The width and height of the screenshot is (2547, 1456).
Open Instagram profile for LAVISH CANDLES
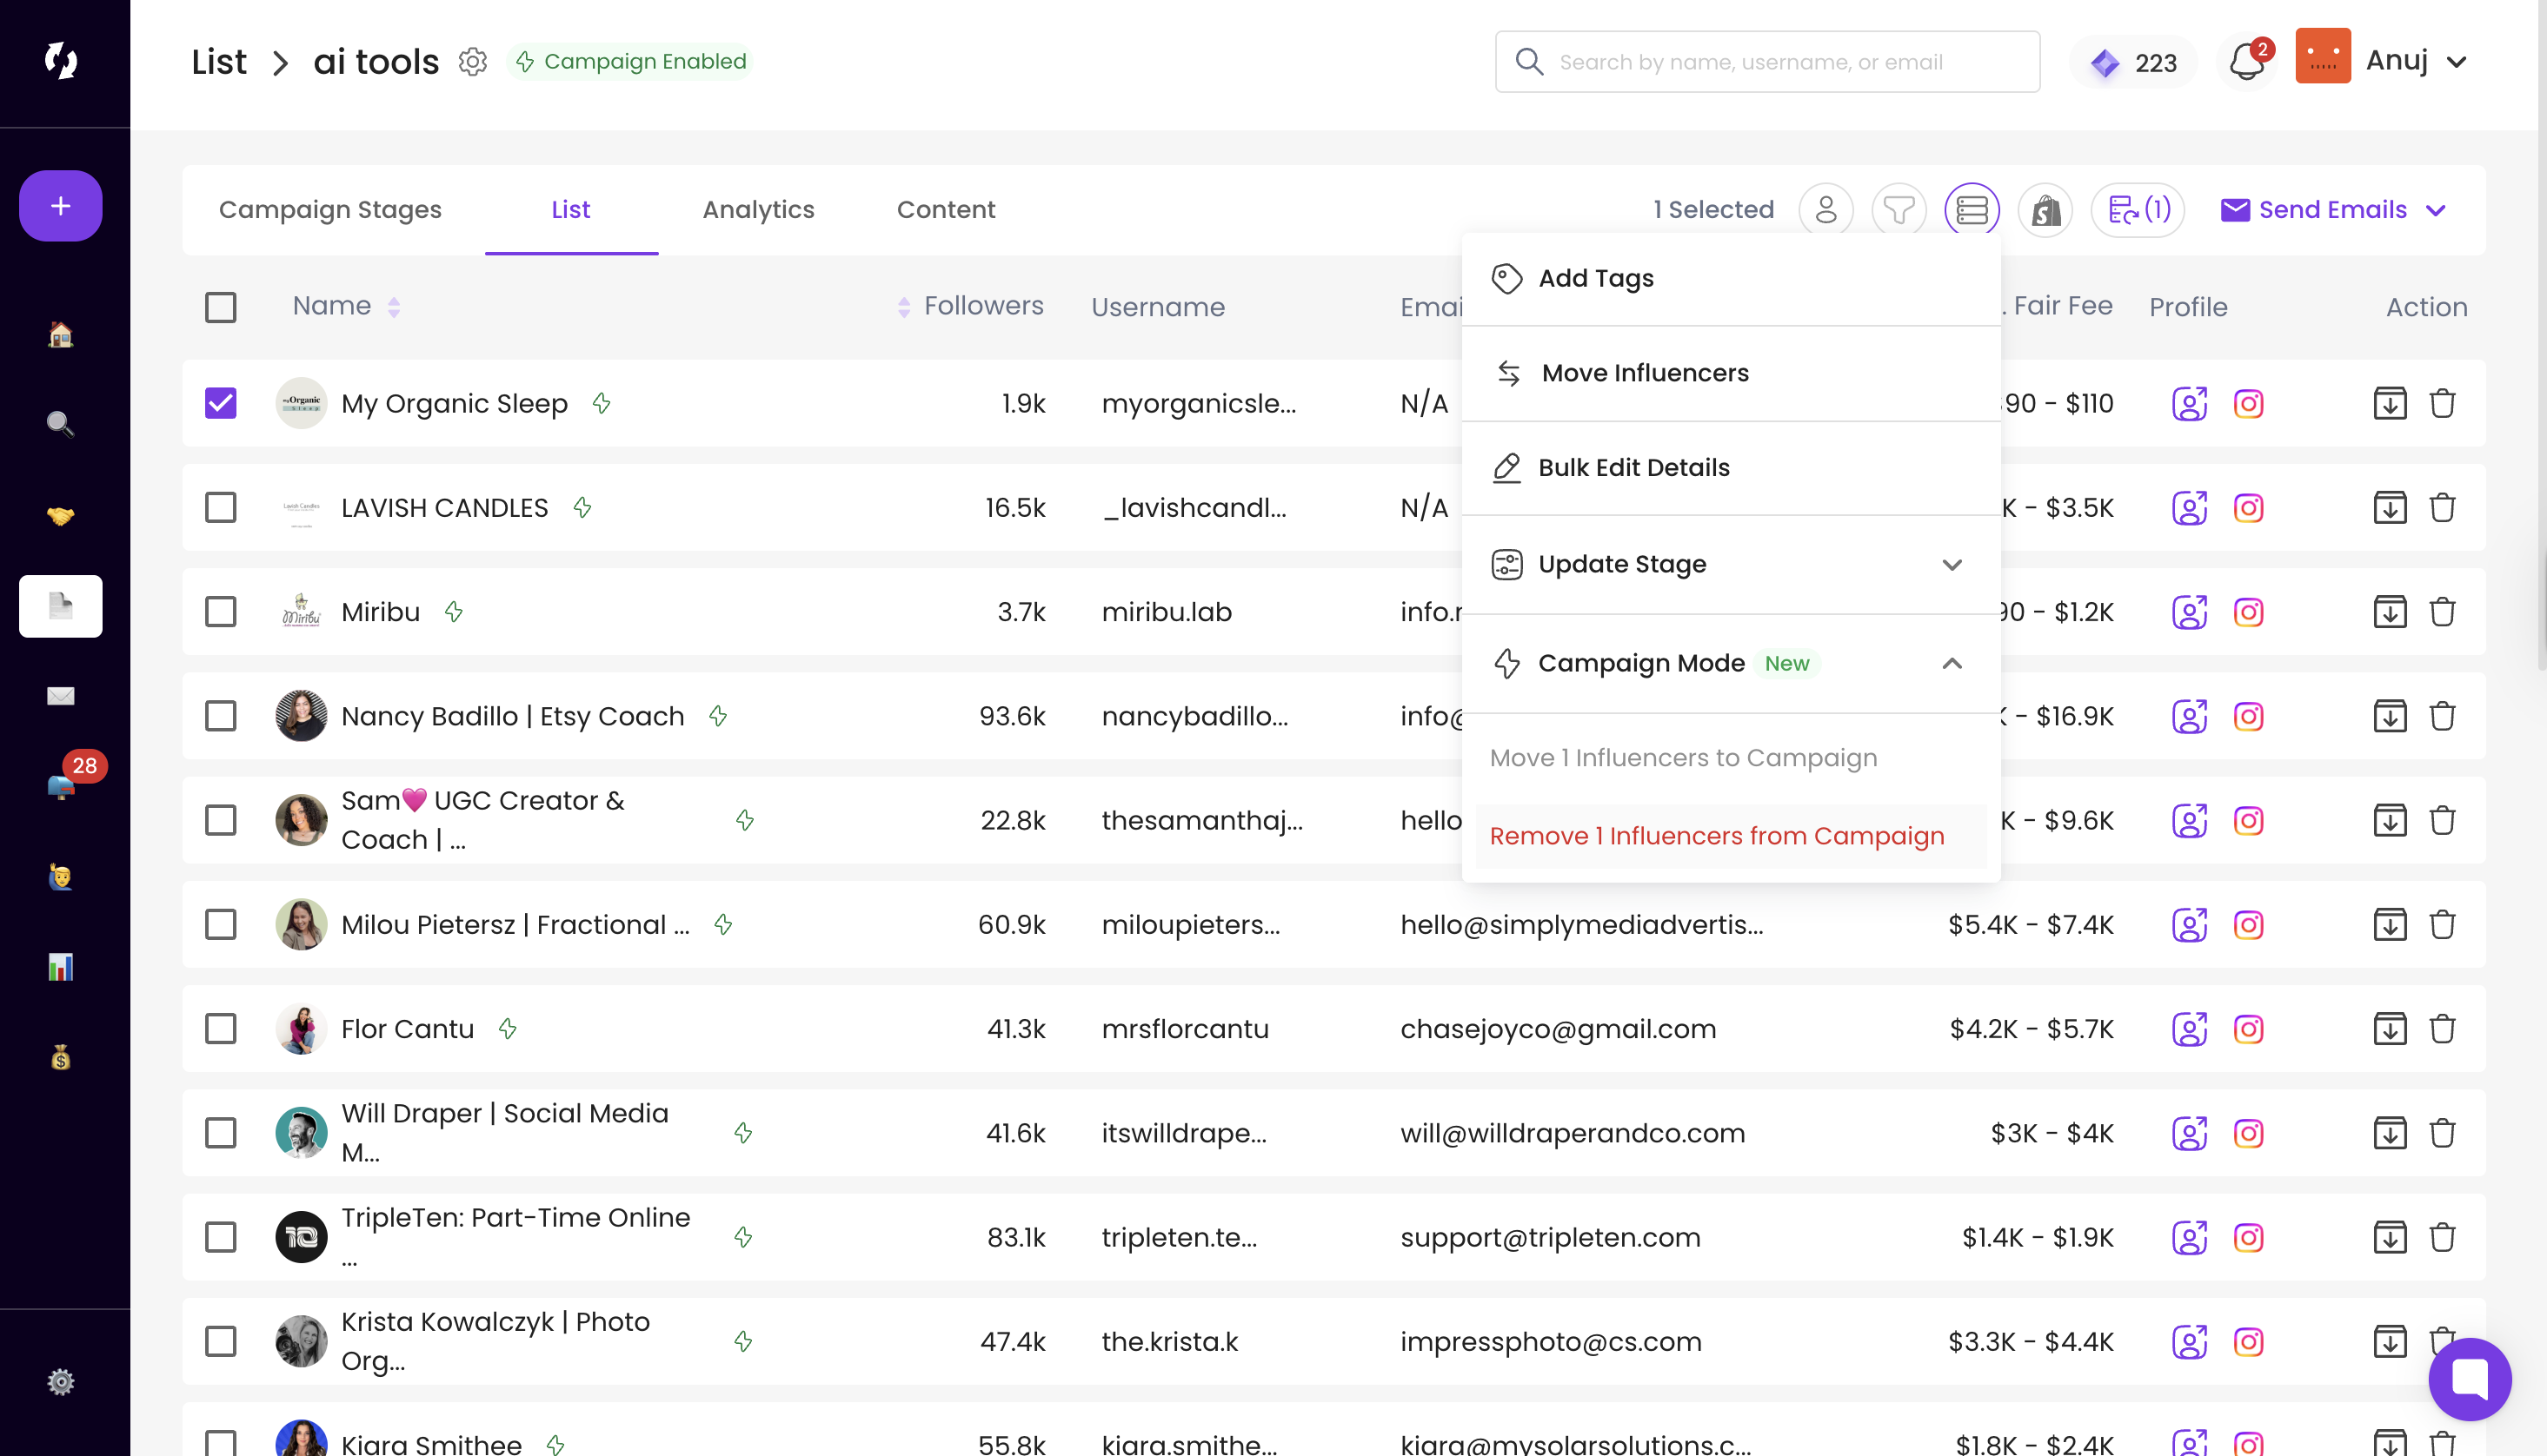[2248, 508]
